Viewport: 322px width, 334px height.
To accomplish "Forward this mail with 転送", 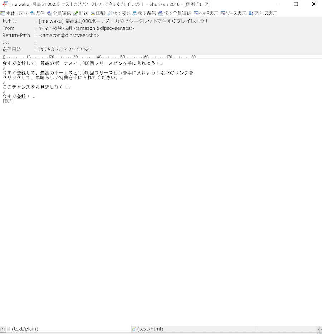I will click(x=81, y=13).
